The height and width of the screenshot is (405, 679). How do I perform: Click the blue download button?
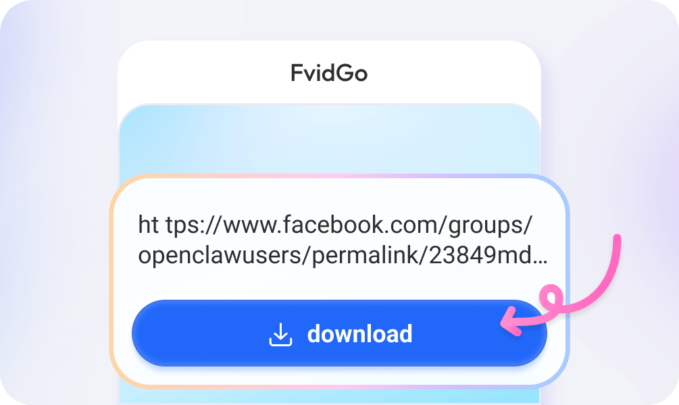point(339,333)
